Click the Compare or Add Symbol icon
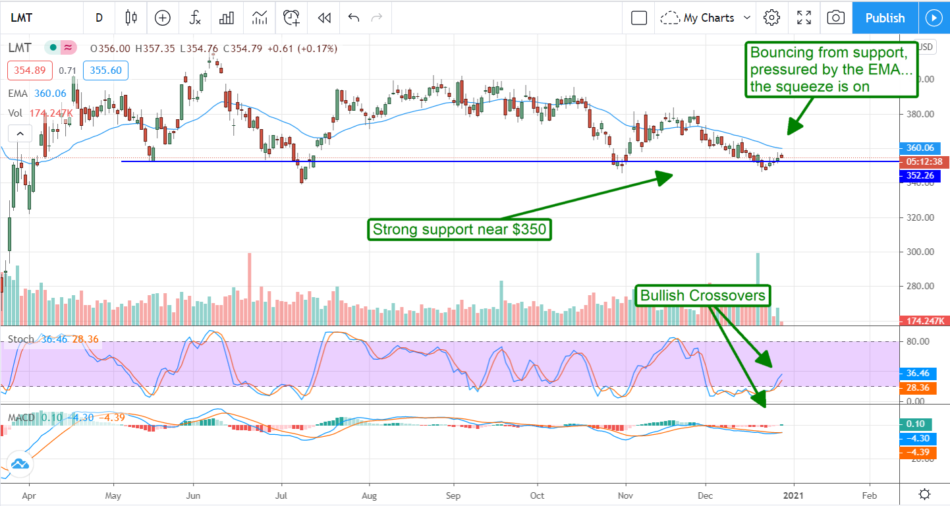Screen dimensions: 950x506 click(x=163, y=18)
